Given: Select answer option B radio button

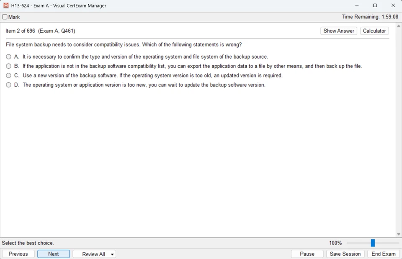Looking at the screenshot, I should [8, 66].
